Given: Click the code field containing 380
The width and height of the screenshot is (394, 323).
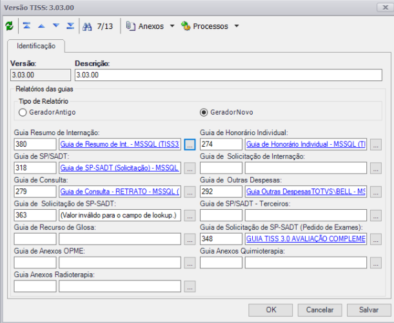Looking at the screenshot, I should coord(35,144).
